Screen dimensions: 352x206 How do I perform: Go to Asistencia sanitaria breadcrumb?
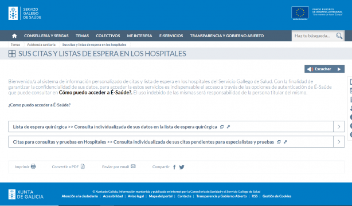[x=41, y=45]
